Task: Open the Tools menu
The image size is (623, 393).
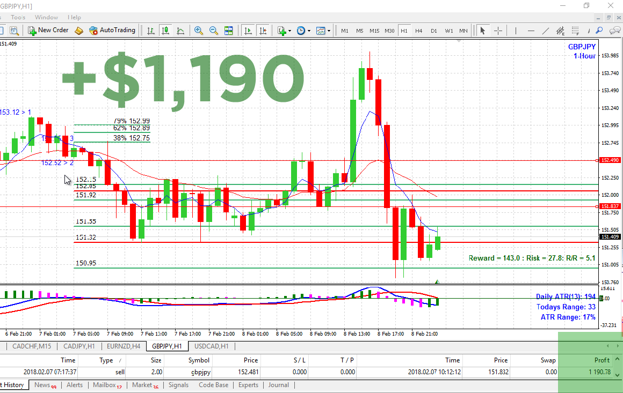Action: (18, 17)
